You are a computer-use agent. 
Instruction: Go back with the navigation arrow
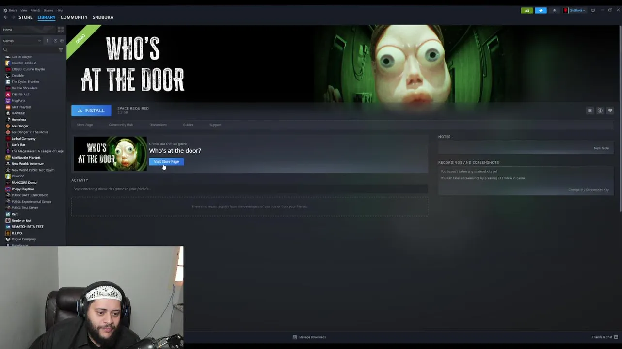pyautogui.click(x=5, y=17)
